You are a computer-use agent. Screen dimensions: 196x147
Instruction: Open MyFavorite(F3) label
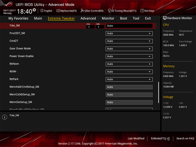click(69, 11)
